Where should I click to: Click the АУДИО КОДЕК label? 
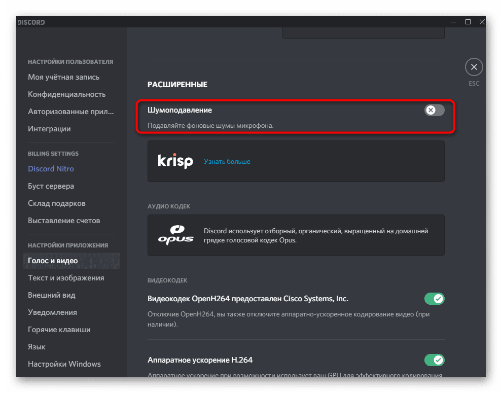click(169, 206)
